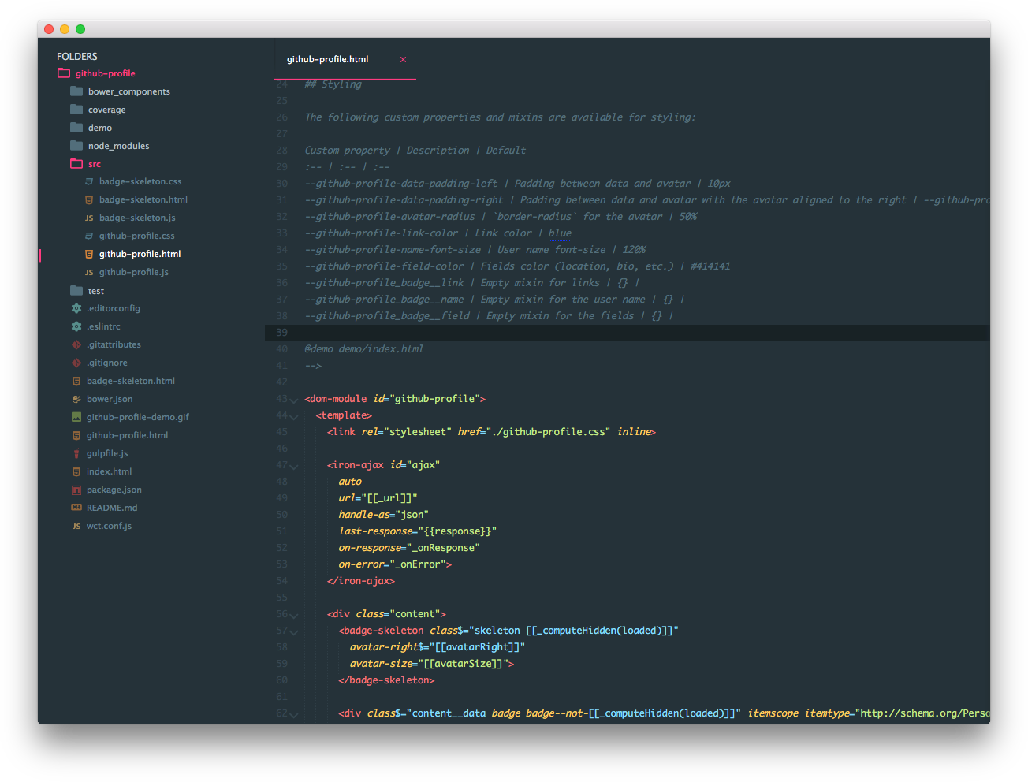Screen dimensions: 1028x782
Task: Fold the badge-skeleton block at line 57
Action: [x=294, y=631]
